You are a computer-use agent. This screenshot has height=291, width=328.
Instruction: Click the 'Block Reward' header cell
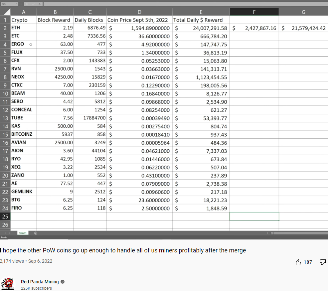(x=55, y=20)
